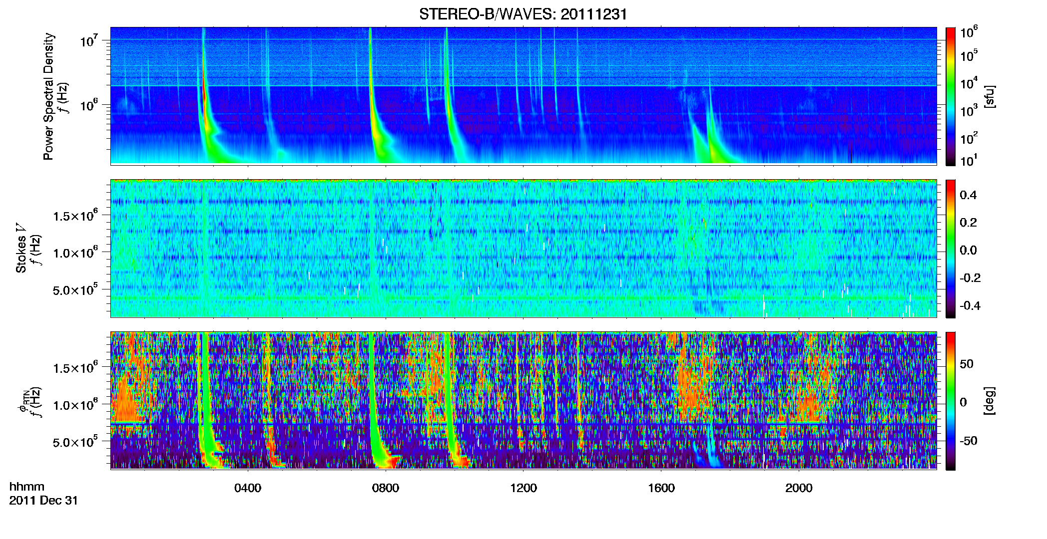Click the top panel power spectral colorbar
The height and width of the screenshot is (539, 1047).
(951, 96)
